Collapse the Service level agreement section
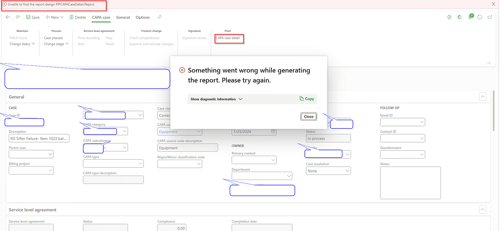The image size is (500, 231). (x=483, y=210)
